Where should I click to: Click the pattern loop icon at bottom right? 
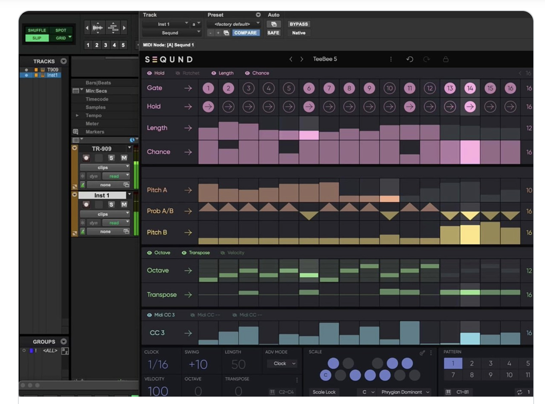pyautogui.click(x=519, y=392)
